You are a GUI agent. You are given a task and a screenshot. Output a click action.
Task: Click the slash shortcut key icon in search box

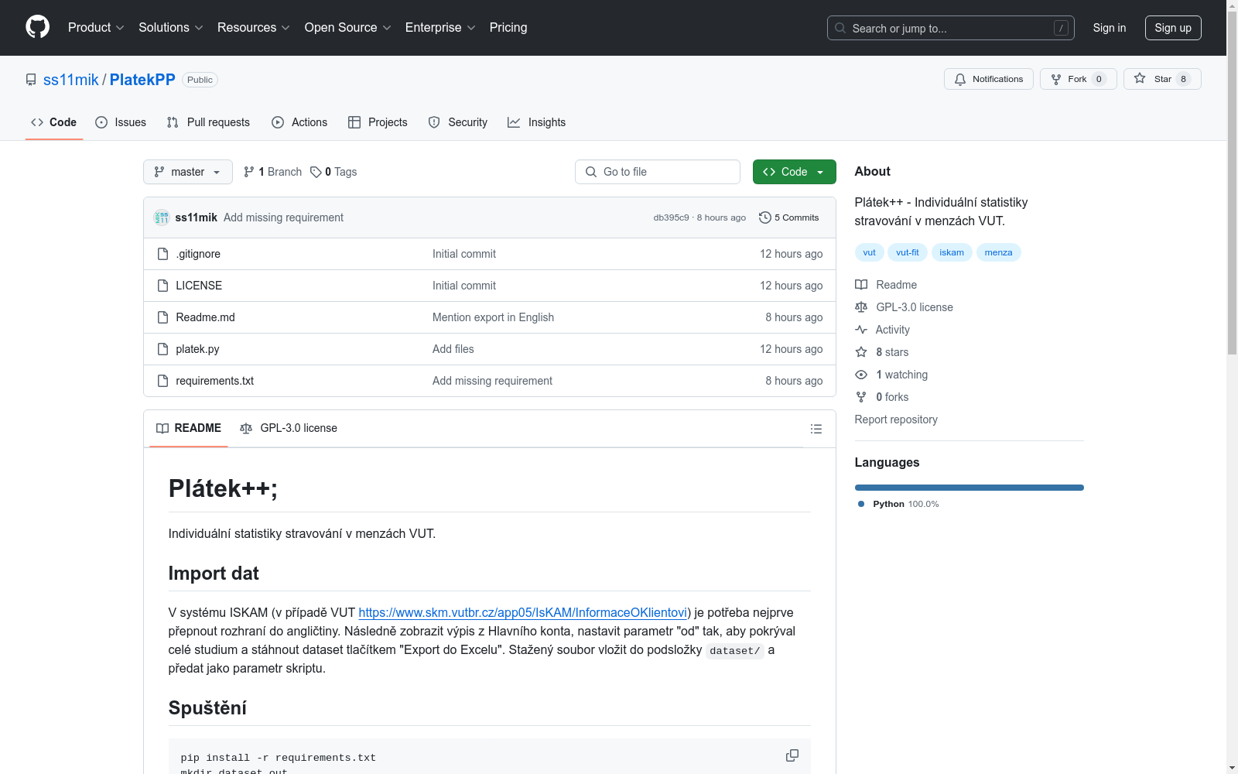click(x=1061, y=28)
